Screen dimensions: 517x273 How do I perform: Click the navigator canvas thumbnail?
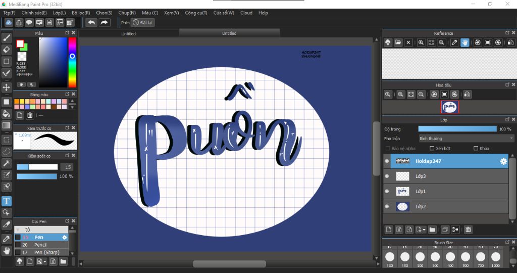(x=450, y=107)
